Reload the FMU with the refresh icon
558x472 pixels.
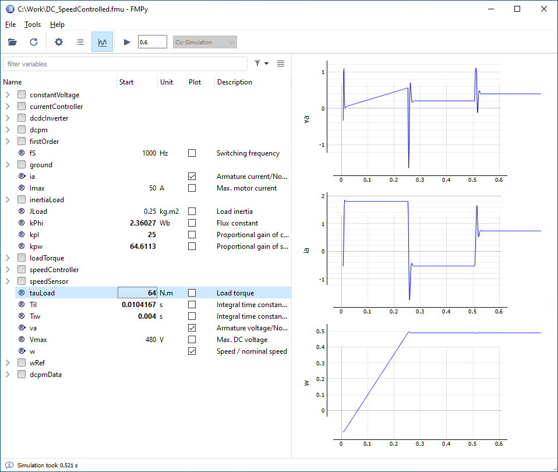(33, 41)
